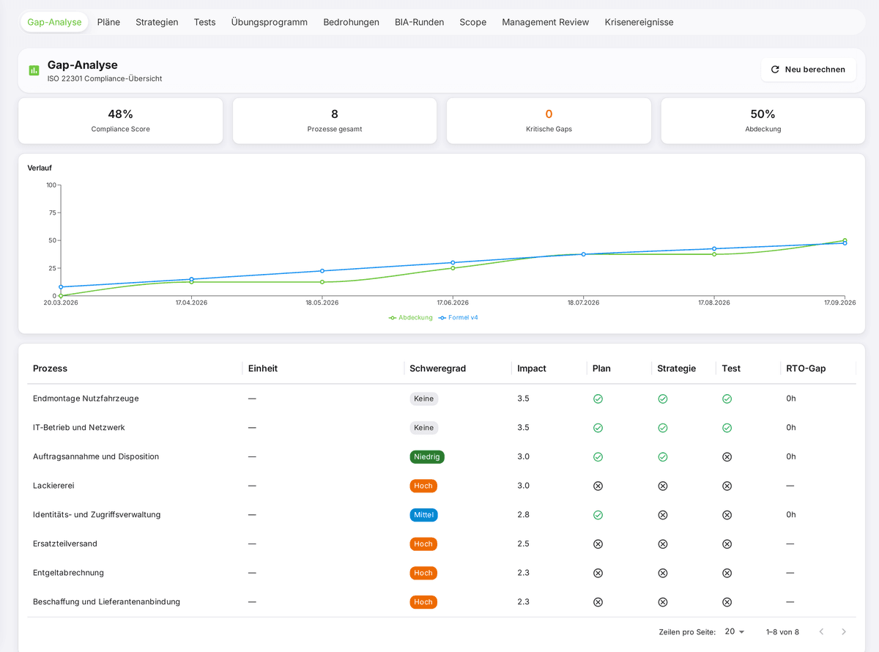The height and width of the screenshot is (652, 879).
Task: Click Strategie cross icon for Entgeltabrechnung
Action: coord(662,573)
